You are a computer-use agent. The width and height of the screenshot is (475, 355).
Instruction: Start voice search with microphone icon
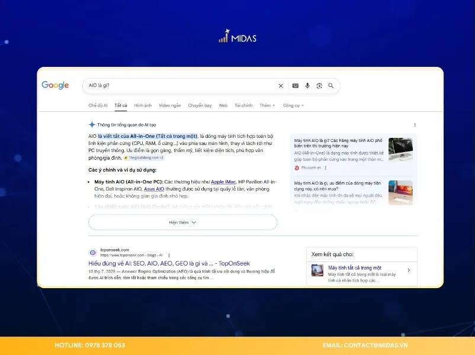point(307,86)
